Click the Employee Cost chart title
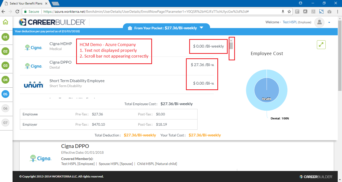This screenshot has height=182, width=342. (x=267, y=53)
